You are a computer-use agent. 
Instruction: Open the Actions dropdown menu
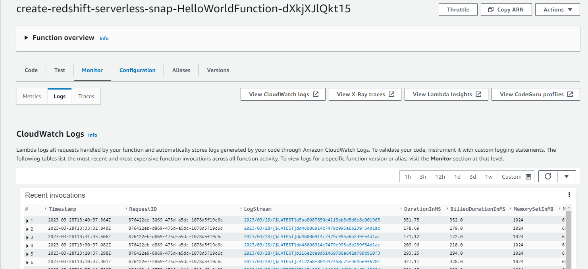point(557,10)
